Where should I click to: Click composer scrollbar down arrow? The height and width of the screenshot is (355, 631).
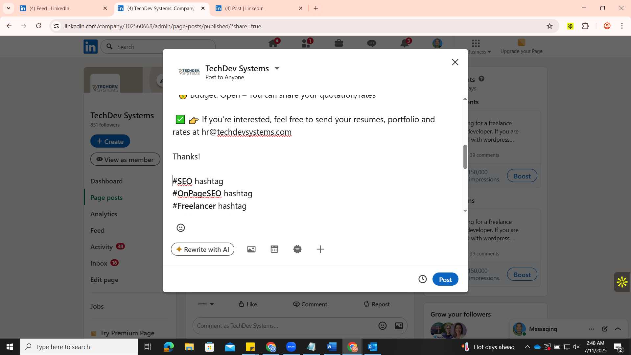[465, 211]
